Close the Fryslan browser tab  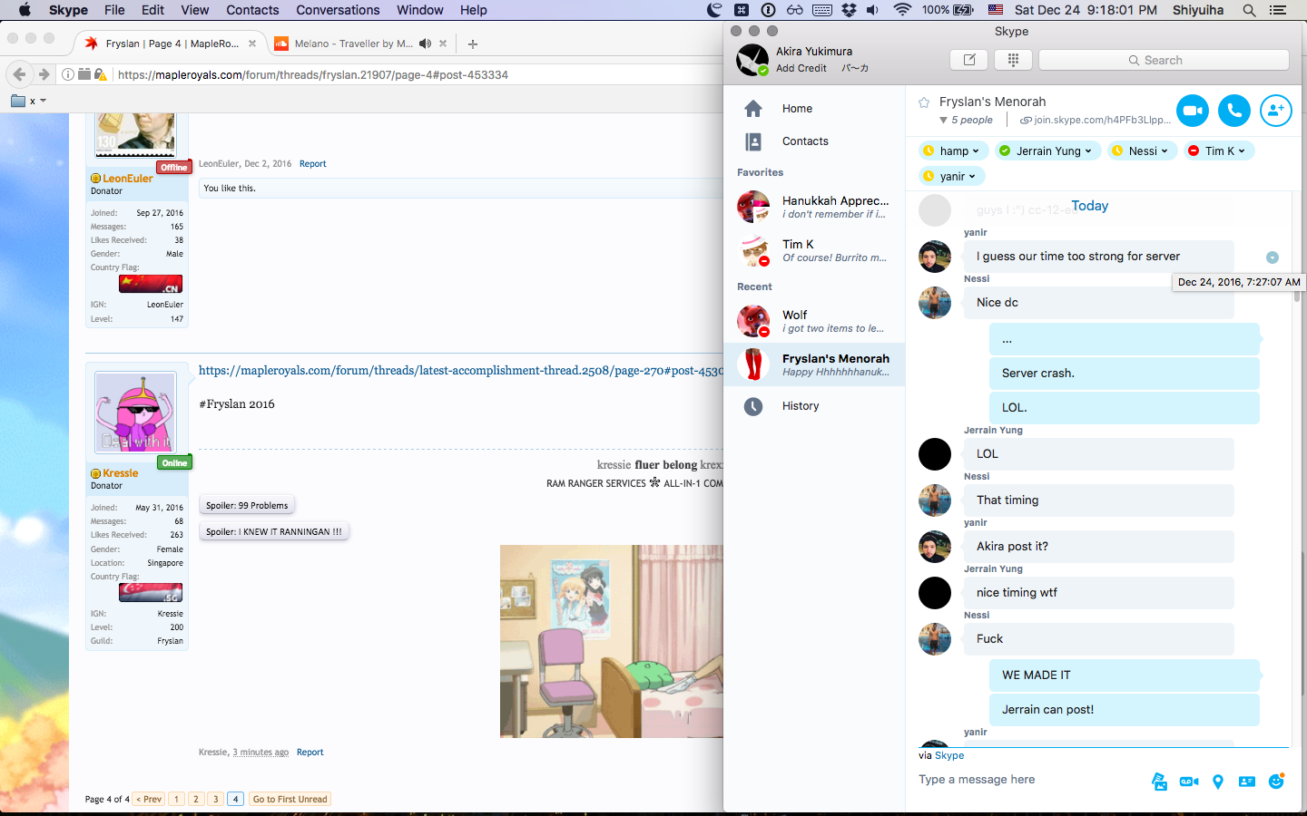(252, 44)
